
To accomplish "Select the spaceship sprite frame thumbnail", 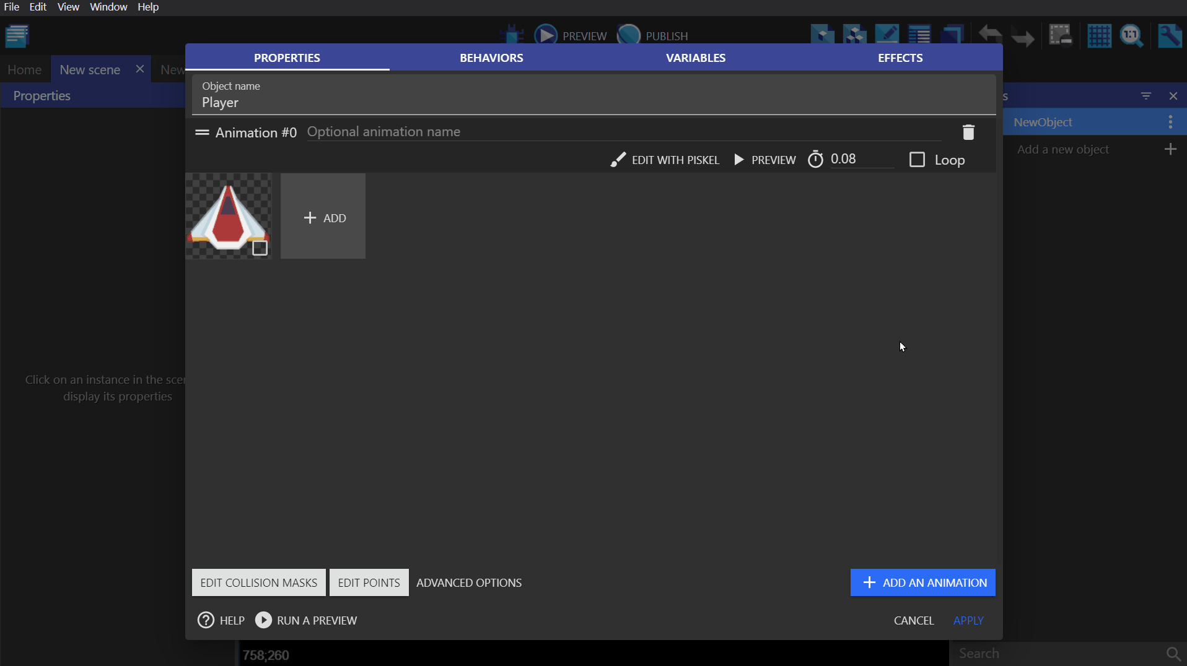I will (x=224, y=212).
